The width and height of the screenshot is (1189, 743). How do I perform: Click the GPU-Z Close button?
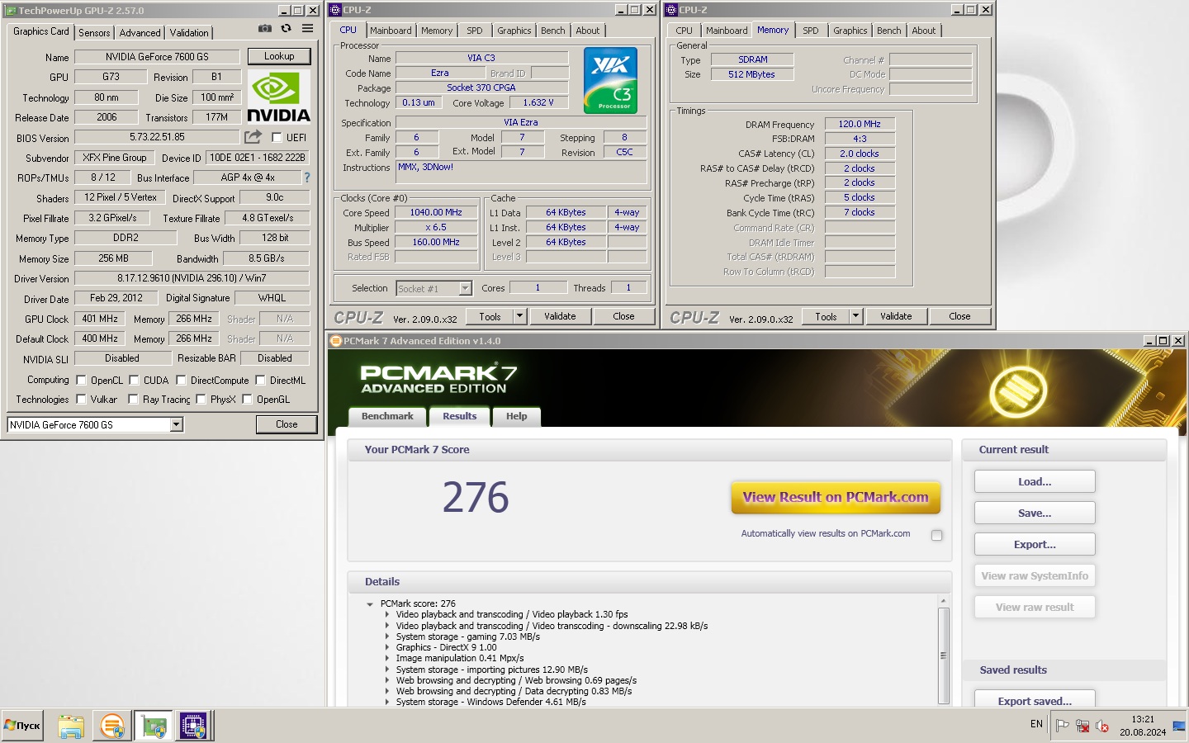coord(287,424)
